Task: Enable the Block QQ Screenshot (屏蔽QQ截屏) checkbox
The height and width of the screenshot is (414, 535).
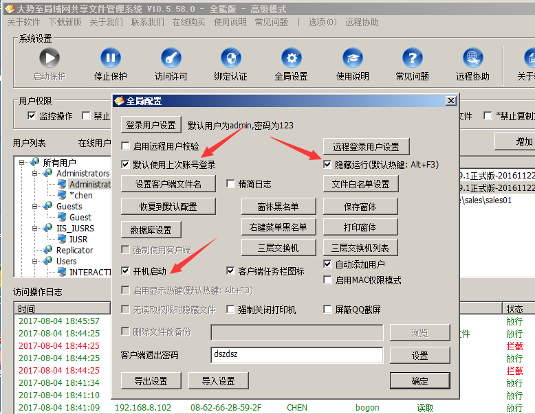Action: 328,310
